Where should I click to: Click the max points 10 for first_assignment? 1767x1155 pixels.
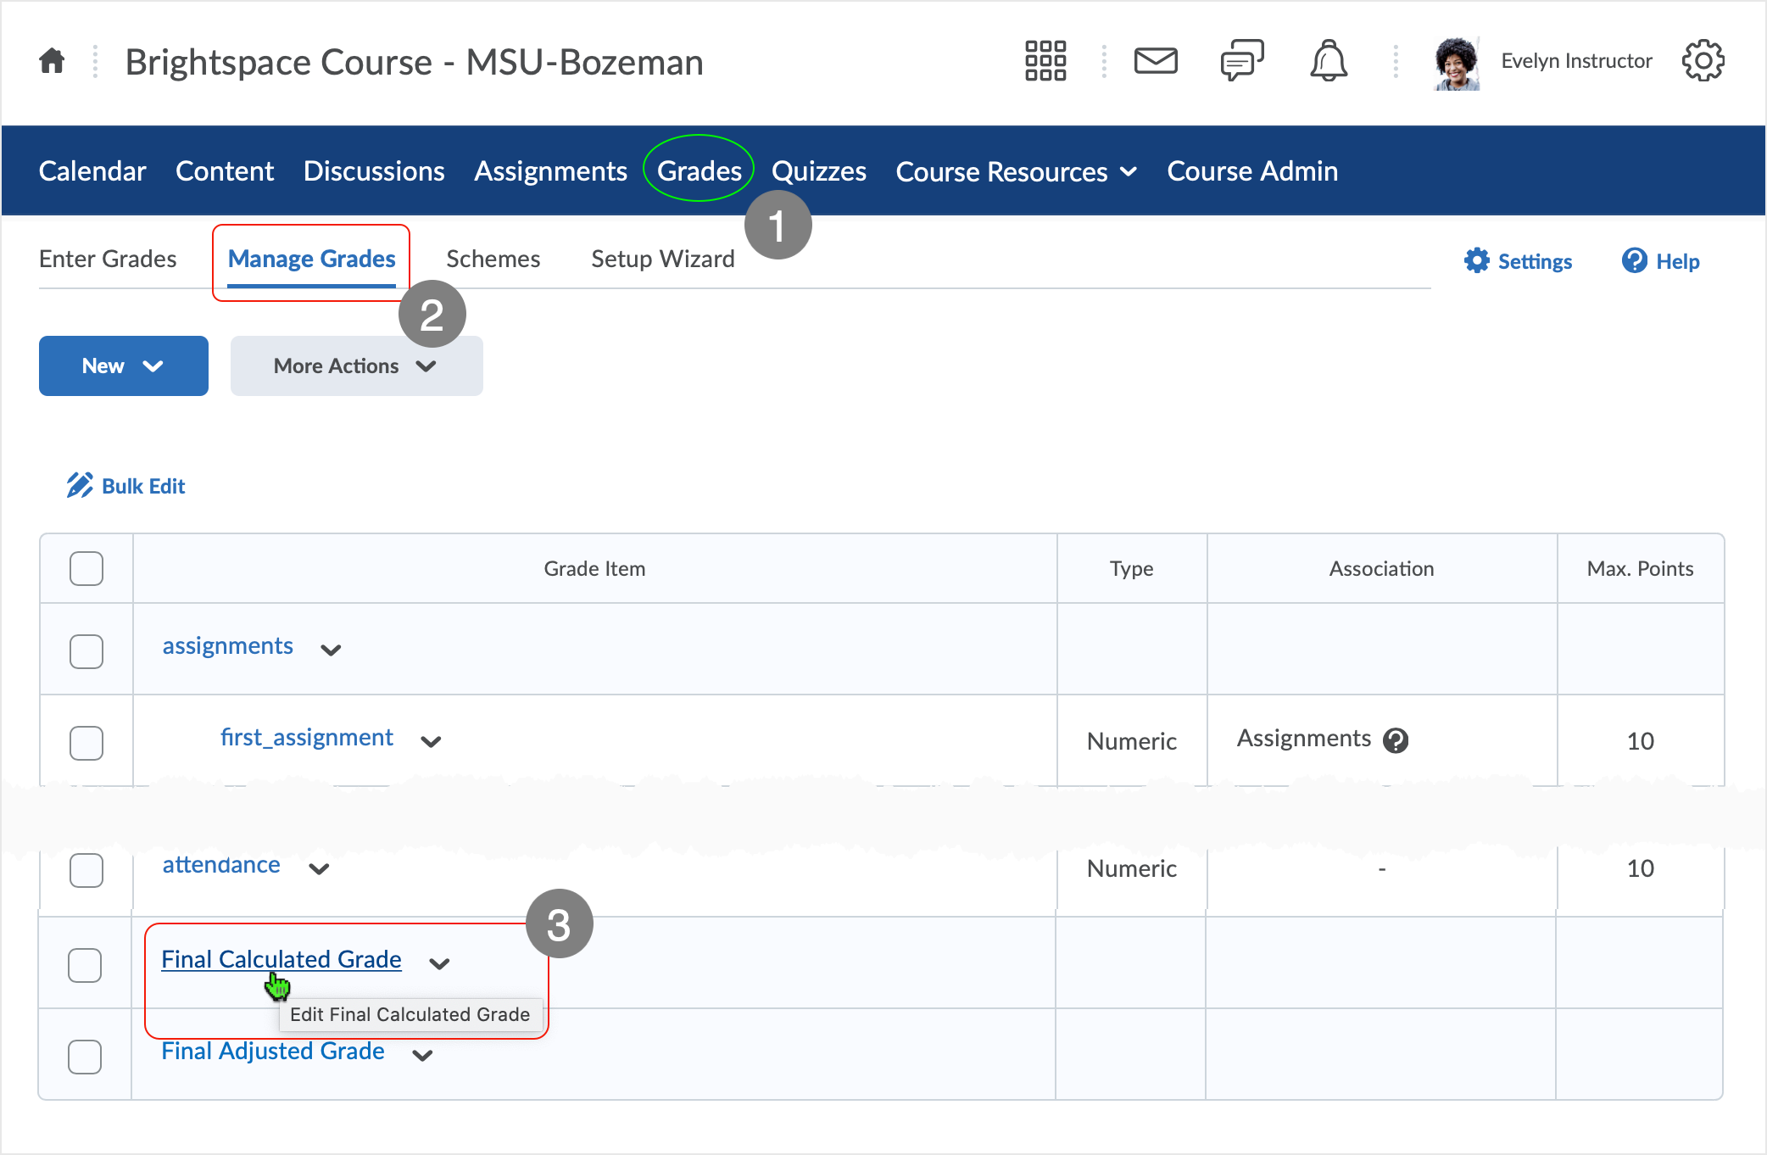click(1641, 741)
